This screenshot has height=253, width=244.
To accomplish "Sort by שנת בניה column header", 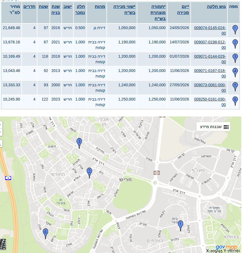I will (x=56, y=10).
